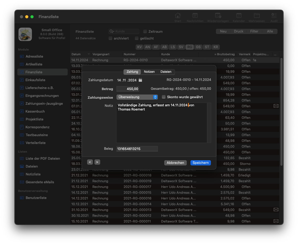The width and height of the screenshot is (298, 244).
Task: Go to previous record with < button
Action: (90, 162)
